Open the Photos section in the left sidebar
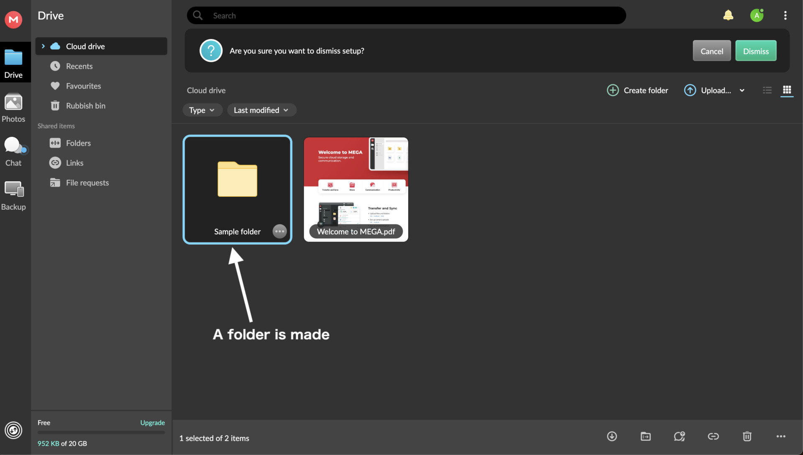803x455 pixels. pyautogui.click(x=13, y=108)
